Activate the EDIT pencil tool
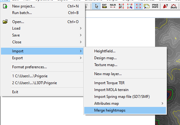The width and height of the screenshot is (180, 125). click(x=104, y=6)
